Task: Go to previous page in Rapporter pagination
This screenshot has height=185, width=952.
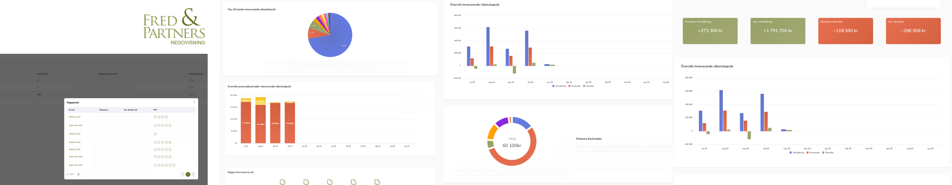Action: [182, 174]
